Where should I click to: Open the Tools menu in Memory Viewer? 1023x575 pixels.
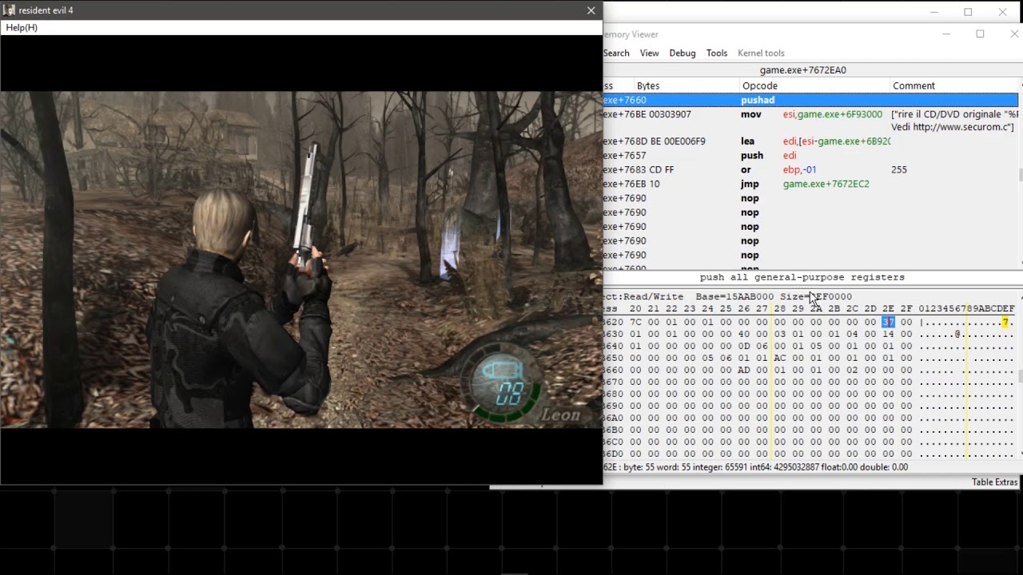(717, 53)
